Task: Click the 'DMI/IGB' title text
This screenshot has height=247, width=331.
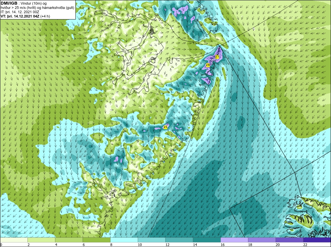Action: (9, 3)
